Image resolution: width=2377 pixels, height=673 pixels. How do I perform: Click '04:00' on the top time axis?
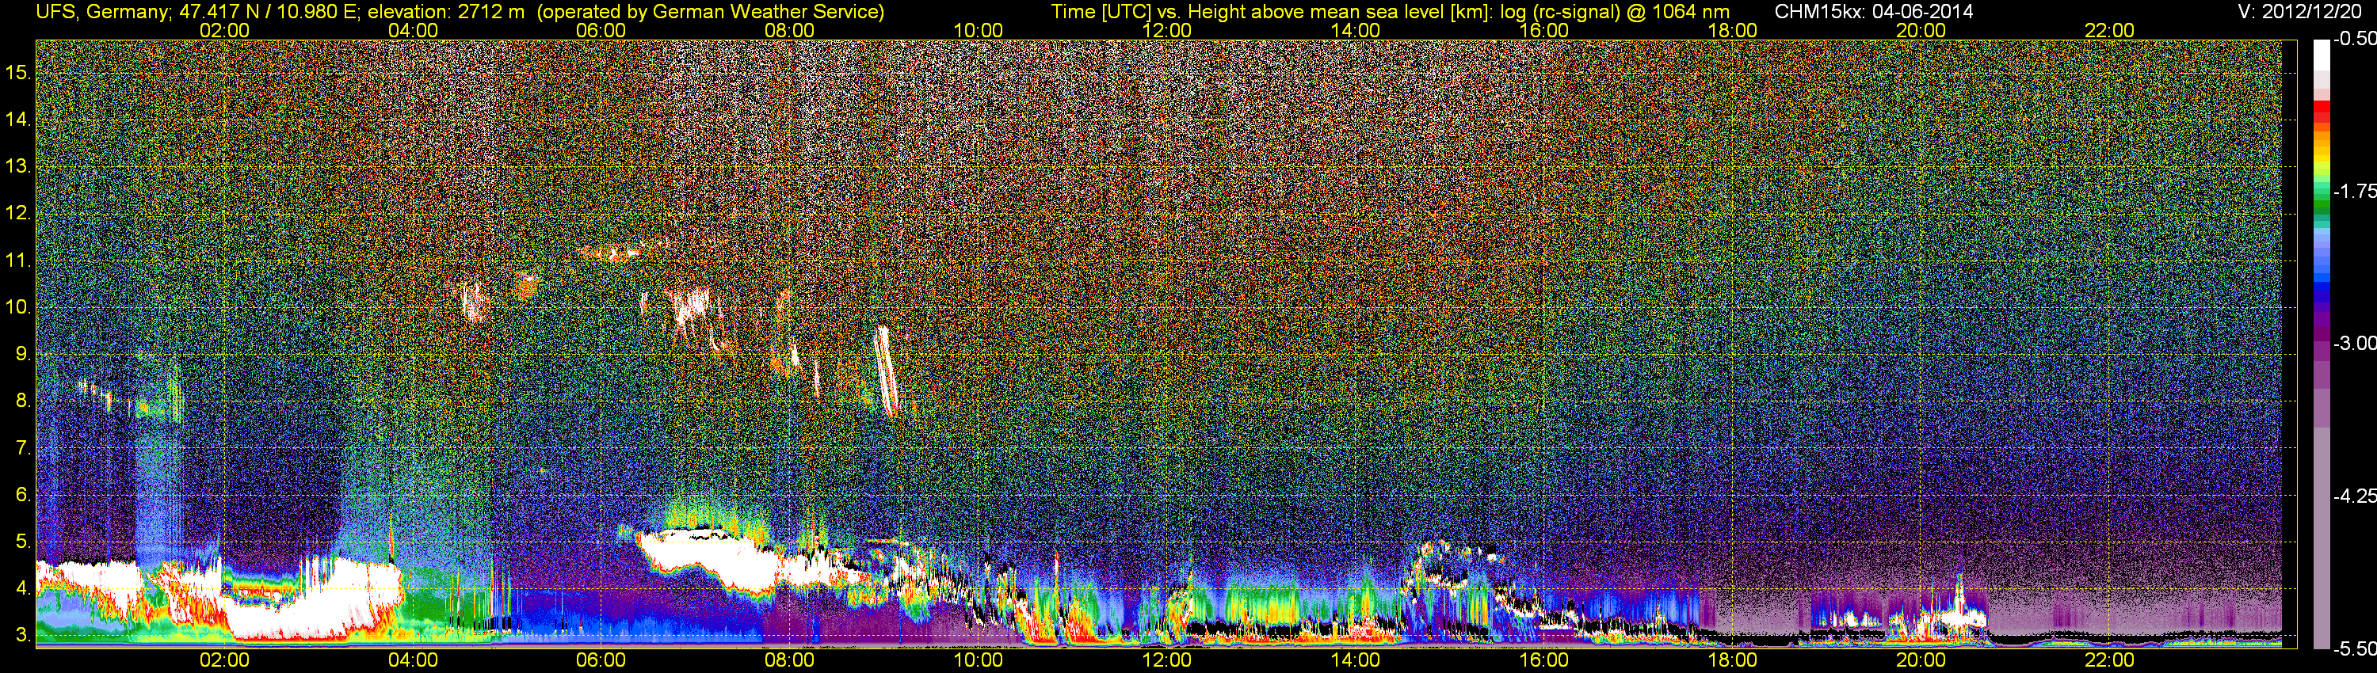(413, 30)
